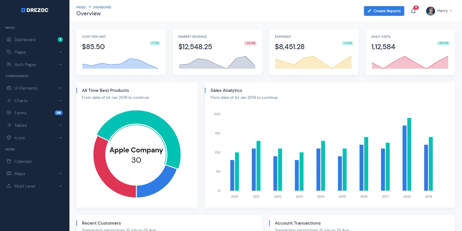Click Henry's profile avatar
The height and width of the screenshot is (231, 462).
click(431, 11)
